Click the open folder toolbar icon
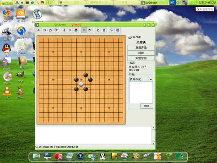Screen dimensions: 217x163 pyautogui.click(x=44, y=30)
